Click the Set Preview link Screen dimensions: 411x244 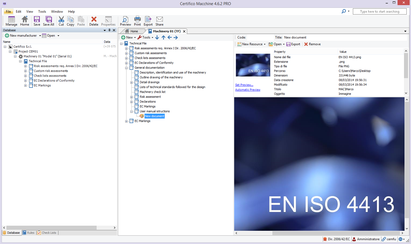[x=244, y=85]
